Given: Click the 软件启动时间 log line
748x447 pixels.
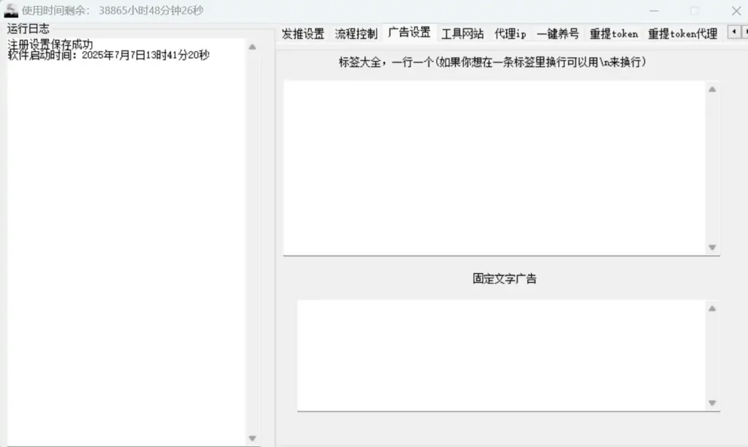Looking at the screenshot, I should tap(108, 56).
